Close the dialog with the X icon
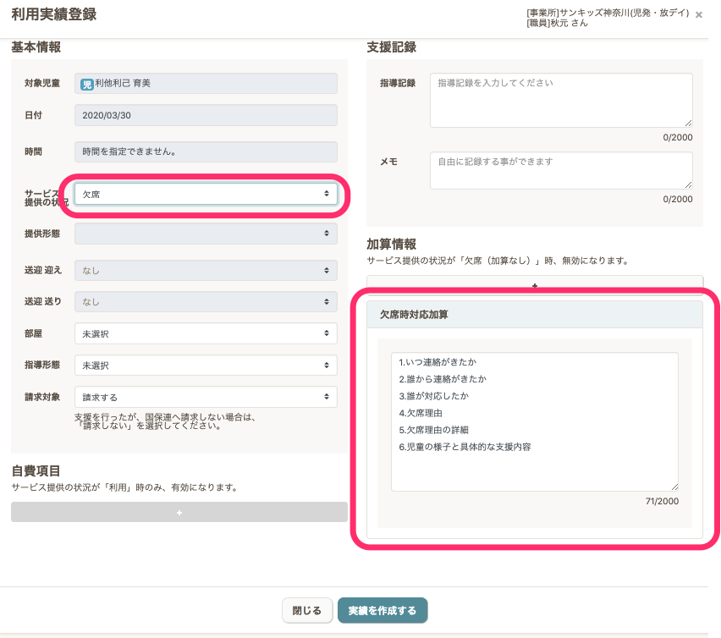721x638 pixels. click(698, 15)
